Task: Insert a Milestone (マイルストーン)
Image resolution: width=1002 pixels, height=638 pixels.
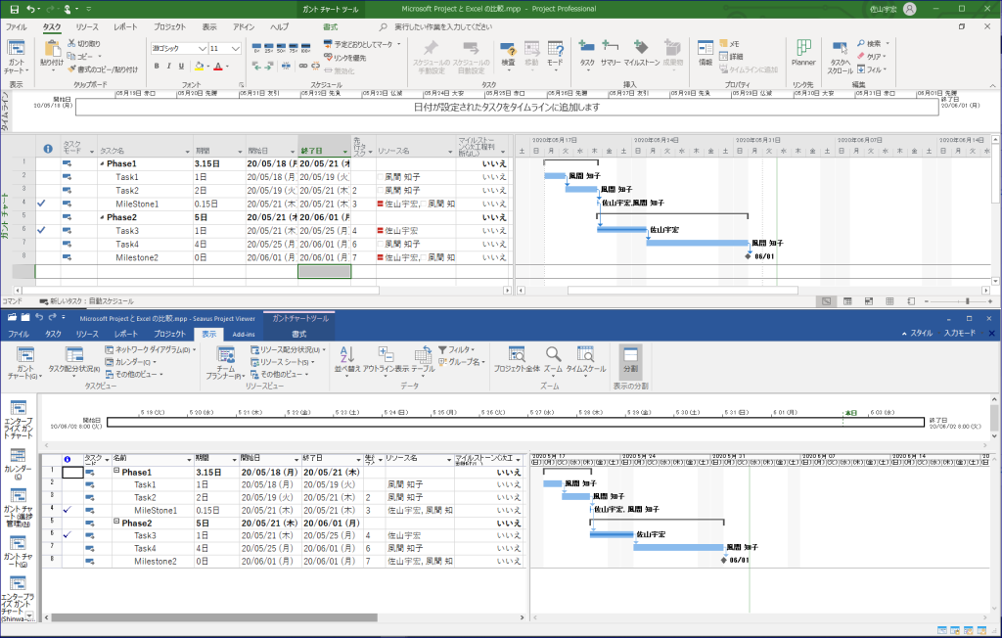Action: point(641,55)
